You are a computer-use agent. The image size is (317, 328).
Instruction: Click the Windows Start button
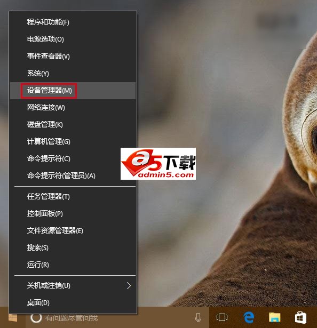(13, 317)
